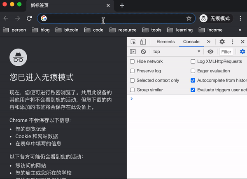The width and height of the screenshot is (247, 179).
Task: Switch to the Elements tab
Action: pyautogui.click(x=165, y=42)
